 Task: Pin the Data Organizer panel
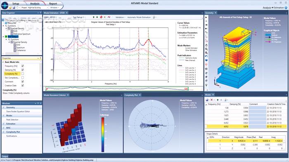pyautogui.click(x=40, y=13)
